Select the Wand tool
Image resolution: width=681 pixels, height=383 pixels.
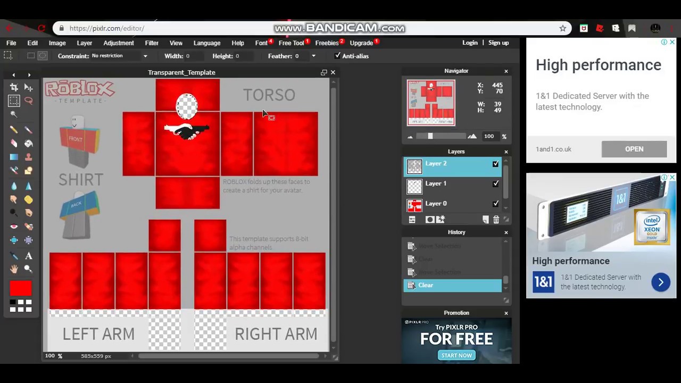14,114
